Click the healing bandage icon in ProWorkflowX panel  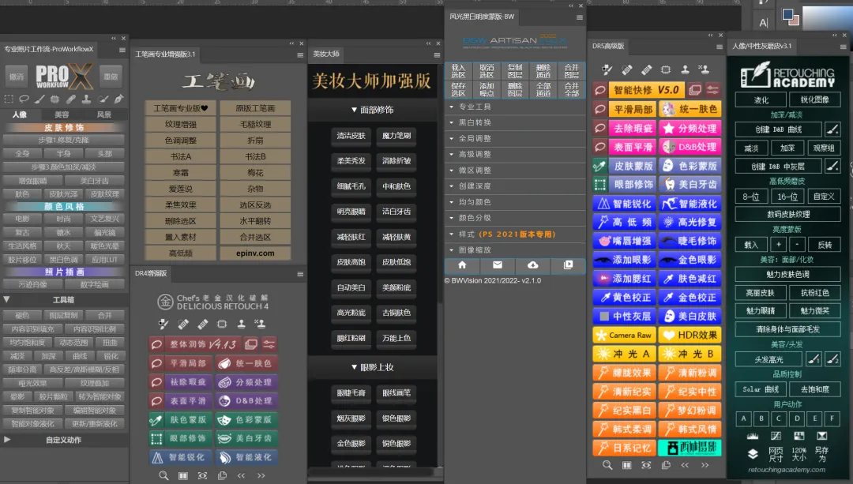tap(71, 99)
